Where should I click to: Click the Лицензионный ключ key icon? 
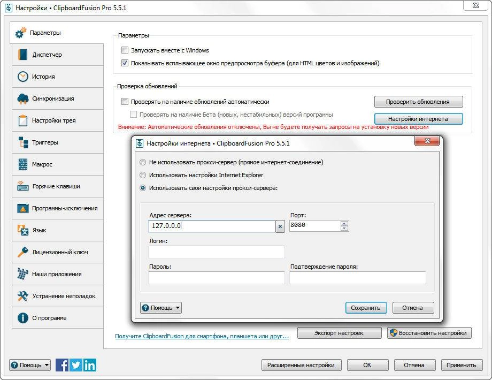click(22, 252)
